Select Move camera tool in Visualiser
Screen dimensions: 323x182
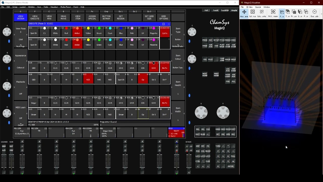click(244, 14)
